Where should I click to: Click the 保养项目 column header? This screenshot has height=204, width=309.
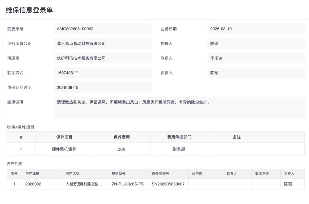pyautogui.click(x=64, y=137)
